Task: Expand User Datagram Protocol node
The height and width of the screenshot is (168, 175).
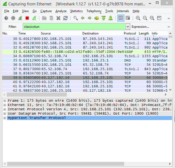Action: [x=5, y=114]
